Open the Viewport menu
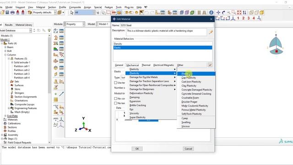This screenshot has width=293, height=165. [x=20, y=7]
